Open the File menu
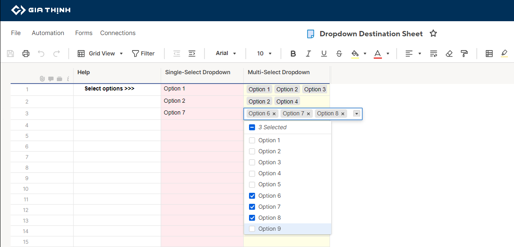This screenshot has width=514, height=247. point(16,33)
